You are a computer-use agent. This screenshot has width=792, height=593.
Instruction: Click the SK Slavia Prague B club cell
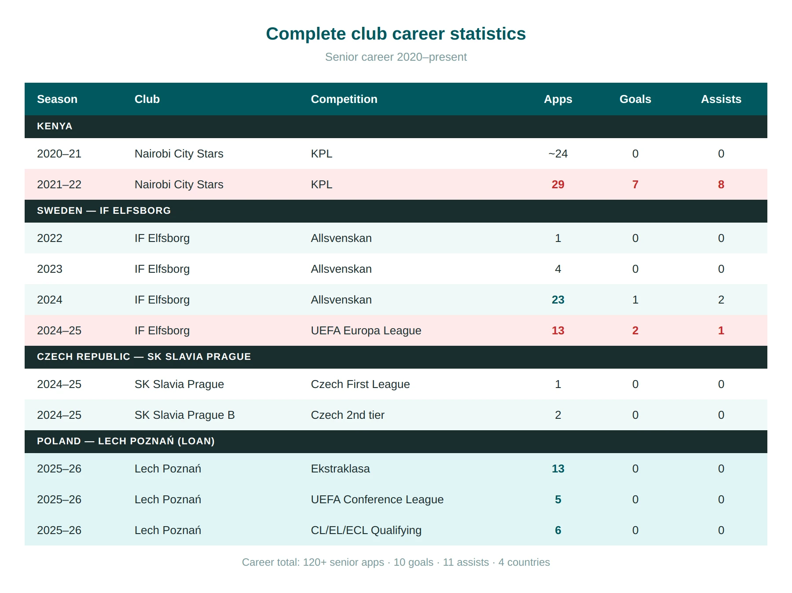(x=185, y=415)
